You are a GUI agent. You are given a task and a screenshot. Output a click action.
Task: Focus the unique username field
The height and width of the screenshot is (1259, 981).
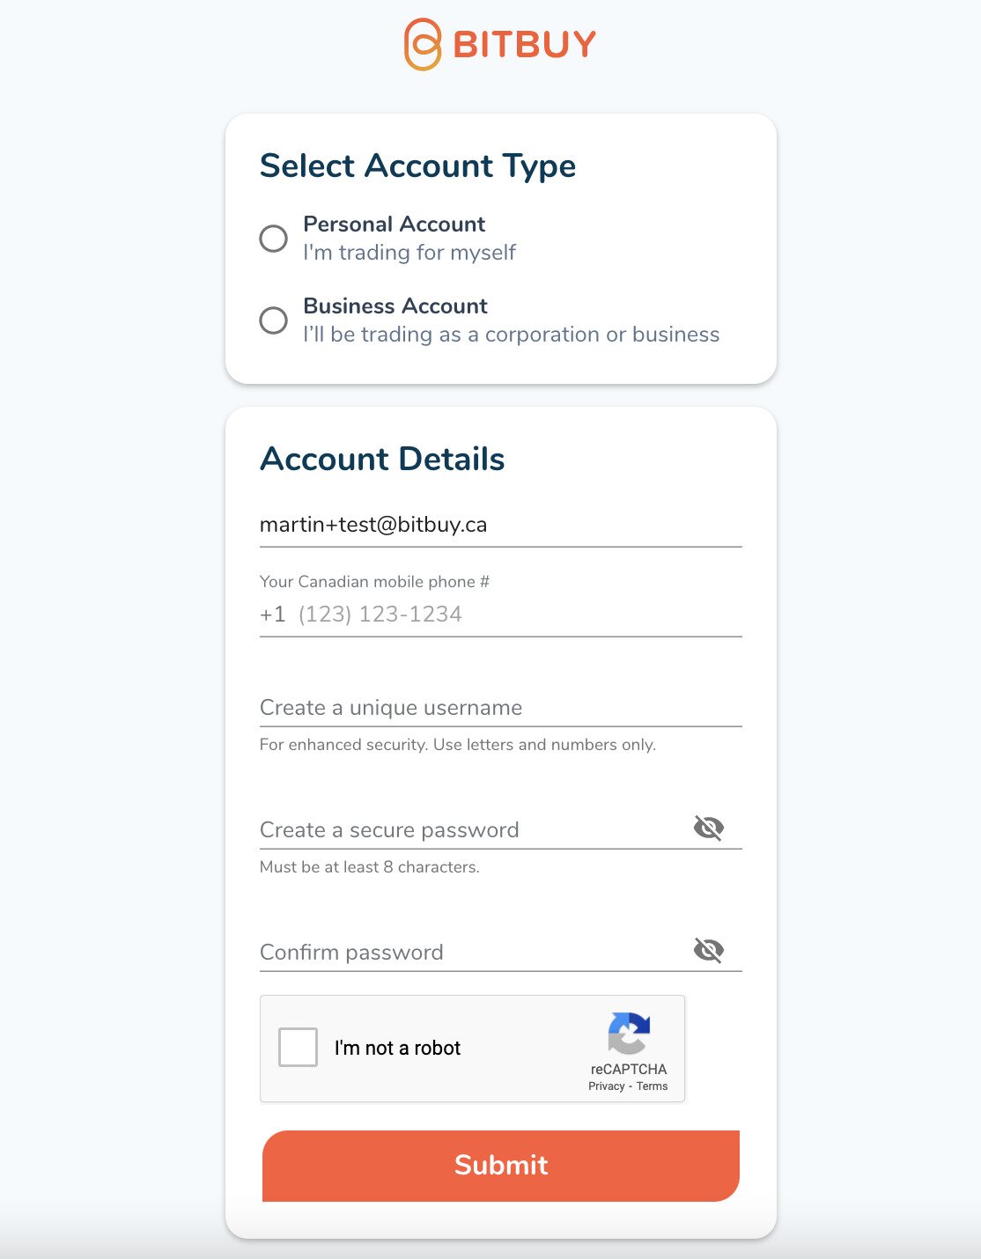click(500, 708)
